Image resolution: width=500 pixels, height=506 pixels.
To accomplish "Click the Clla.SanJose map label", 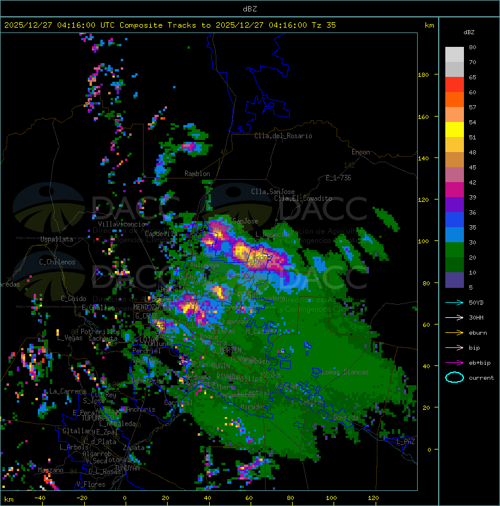I will pyautogui.click(x=273, y=192).
